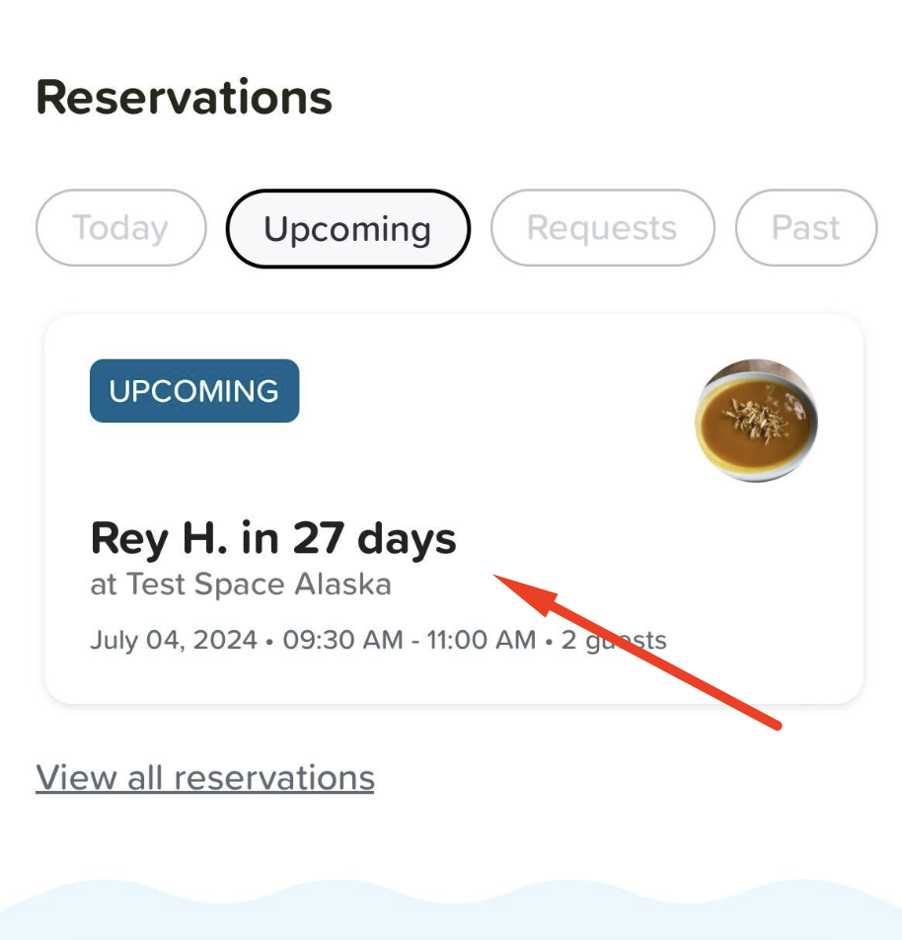Click the word "in" in reservation title
Screen dimensions: 902x940
(261, 539)
